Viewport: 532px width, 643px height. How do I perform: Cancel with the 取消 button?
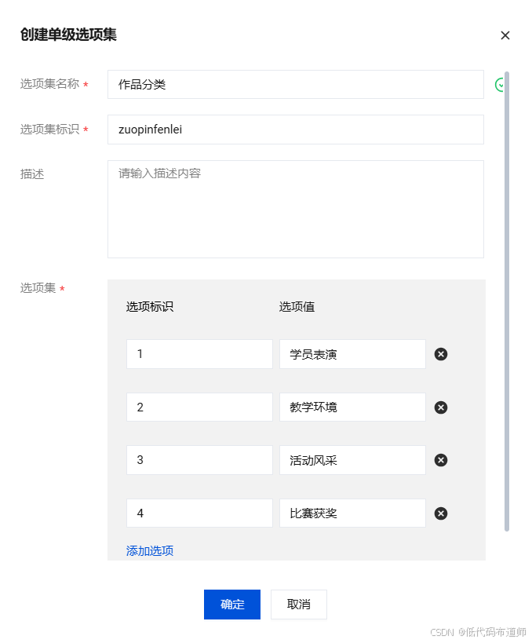tap(299, 605)
